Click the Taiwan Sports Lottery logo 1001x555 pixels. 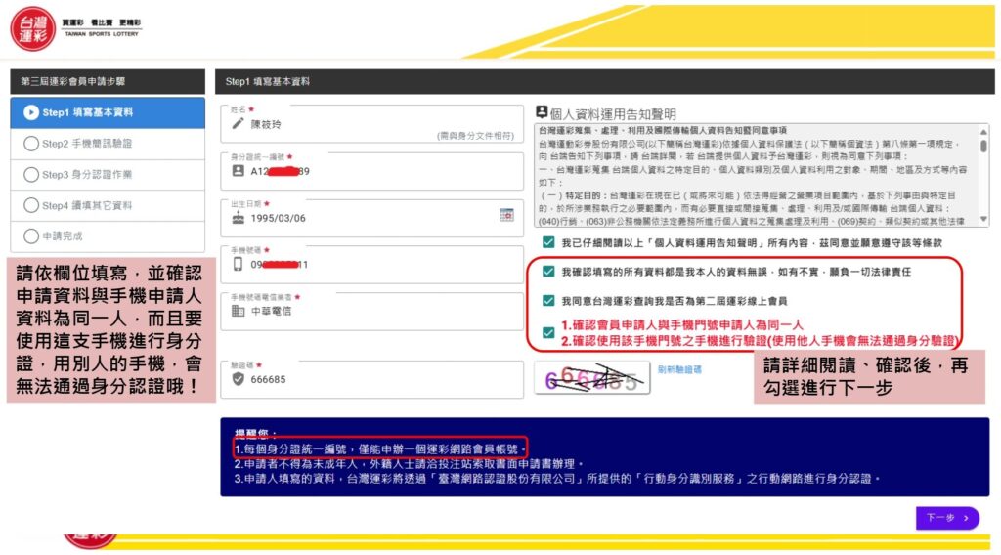34,28
